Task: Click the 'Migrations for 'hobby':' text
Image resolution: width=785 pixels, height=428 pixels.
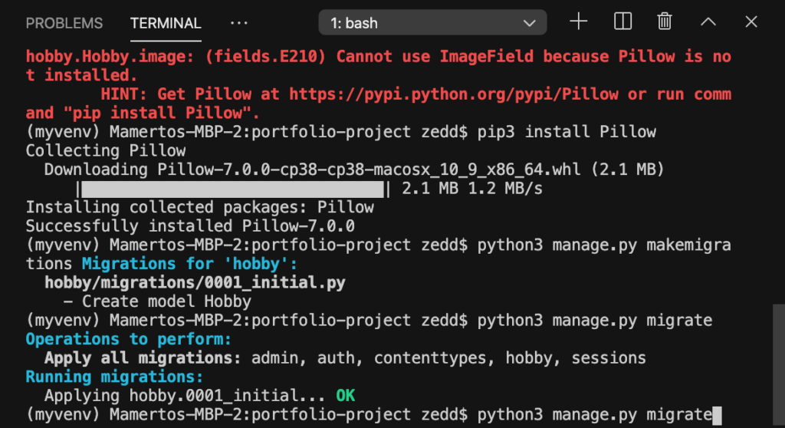Action: click(x=189, y=264)
